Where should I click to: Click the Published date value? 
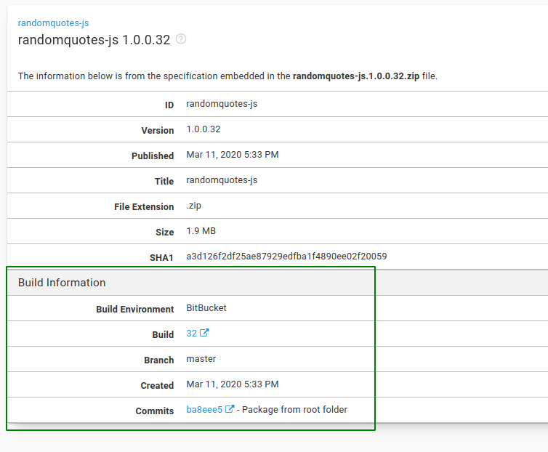point(232,155)
